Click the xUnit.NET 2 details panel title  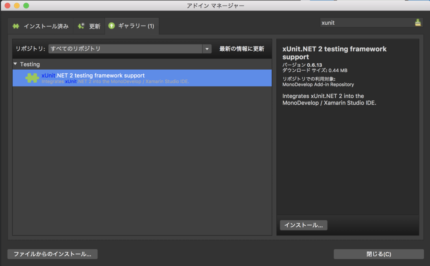(x=334, y=53)
